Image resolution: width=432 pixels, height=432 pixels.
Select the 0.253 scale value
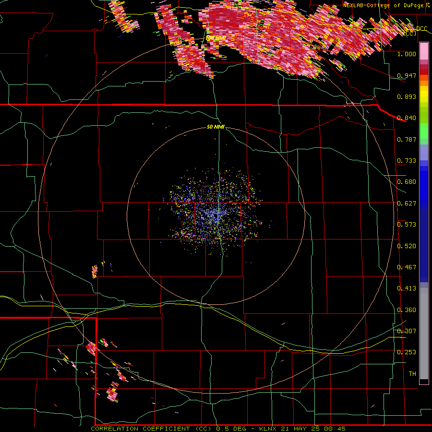pos(407,352)
